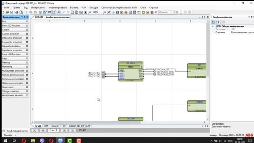Click the Cut scissors toolbar icon
254x143 pixels.
point(27,12)
